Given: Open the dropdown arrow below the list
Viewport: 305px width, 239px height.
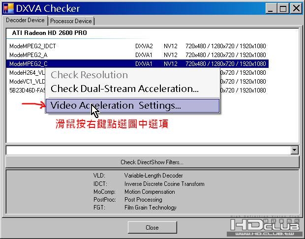Looking at the screenshot, I should [295, 150].
